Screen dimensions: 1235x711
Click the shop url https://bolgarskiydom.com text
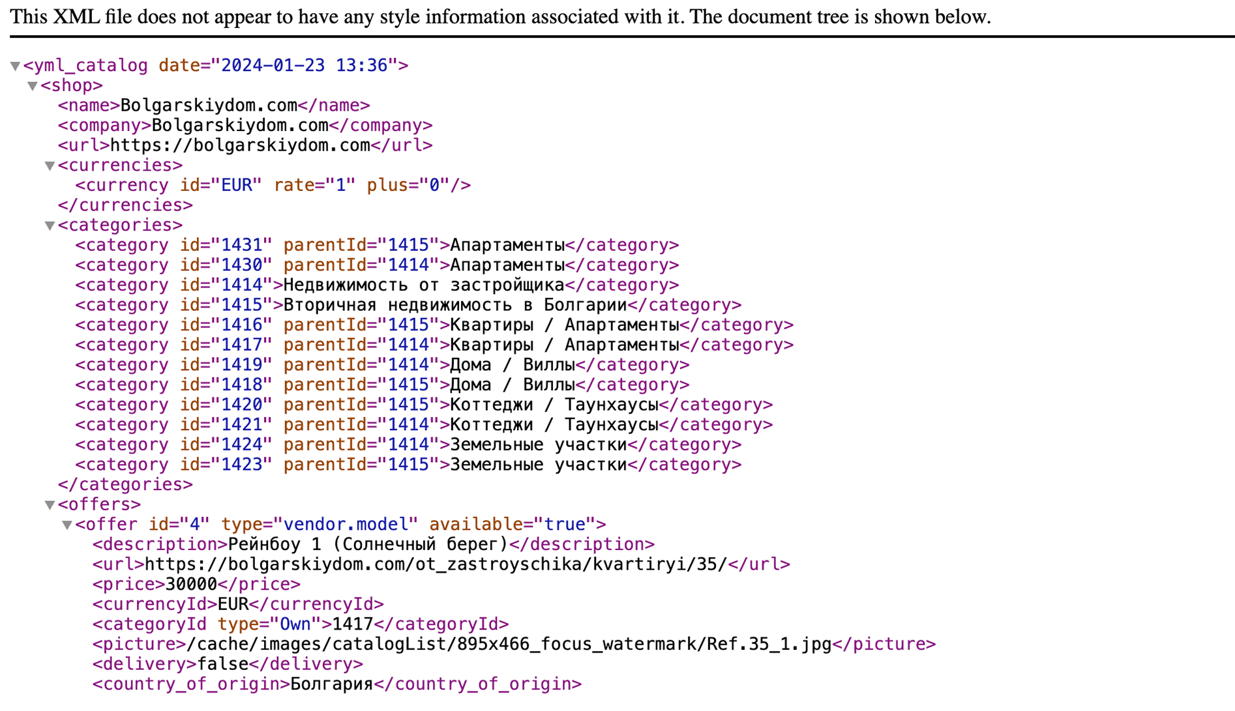(x=239, y=145)
